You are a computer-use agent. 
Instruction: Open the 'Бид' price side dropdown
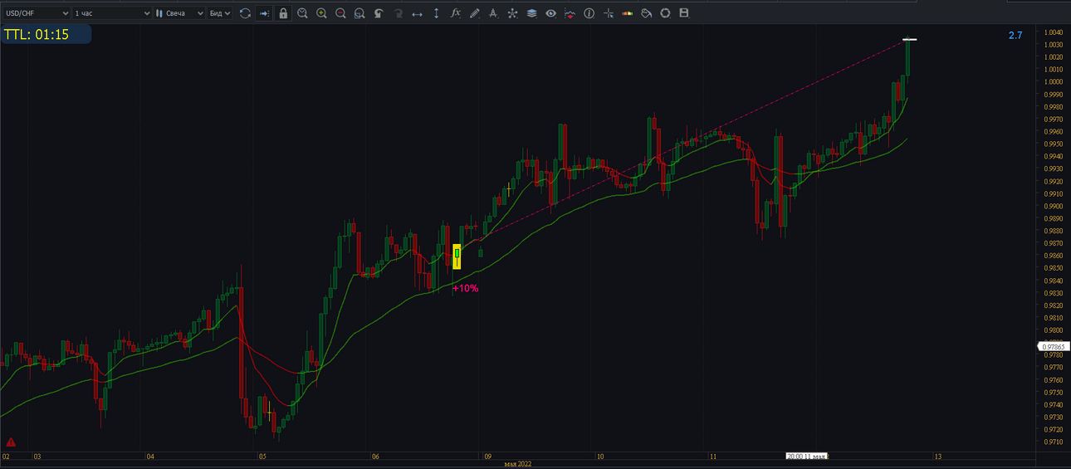(219, 13)
